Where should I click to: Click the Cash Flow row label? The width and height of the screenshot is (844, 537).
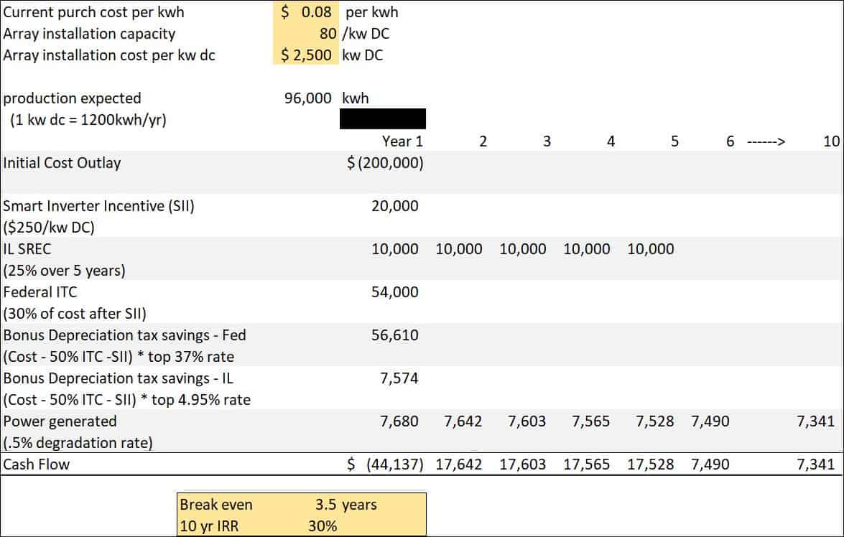pos(36,464)
